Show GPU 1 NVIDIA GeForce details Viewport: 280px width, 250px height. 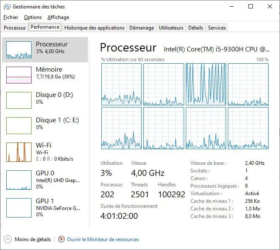coord(45,207)
